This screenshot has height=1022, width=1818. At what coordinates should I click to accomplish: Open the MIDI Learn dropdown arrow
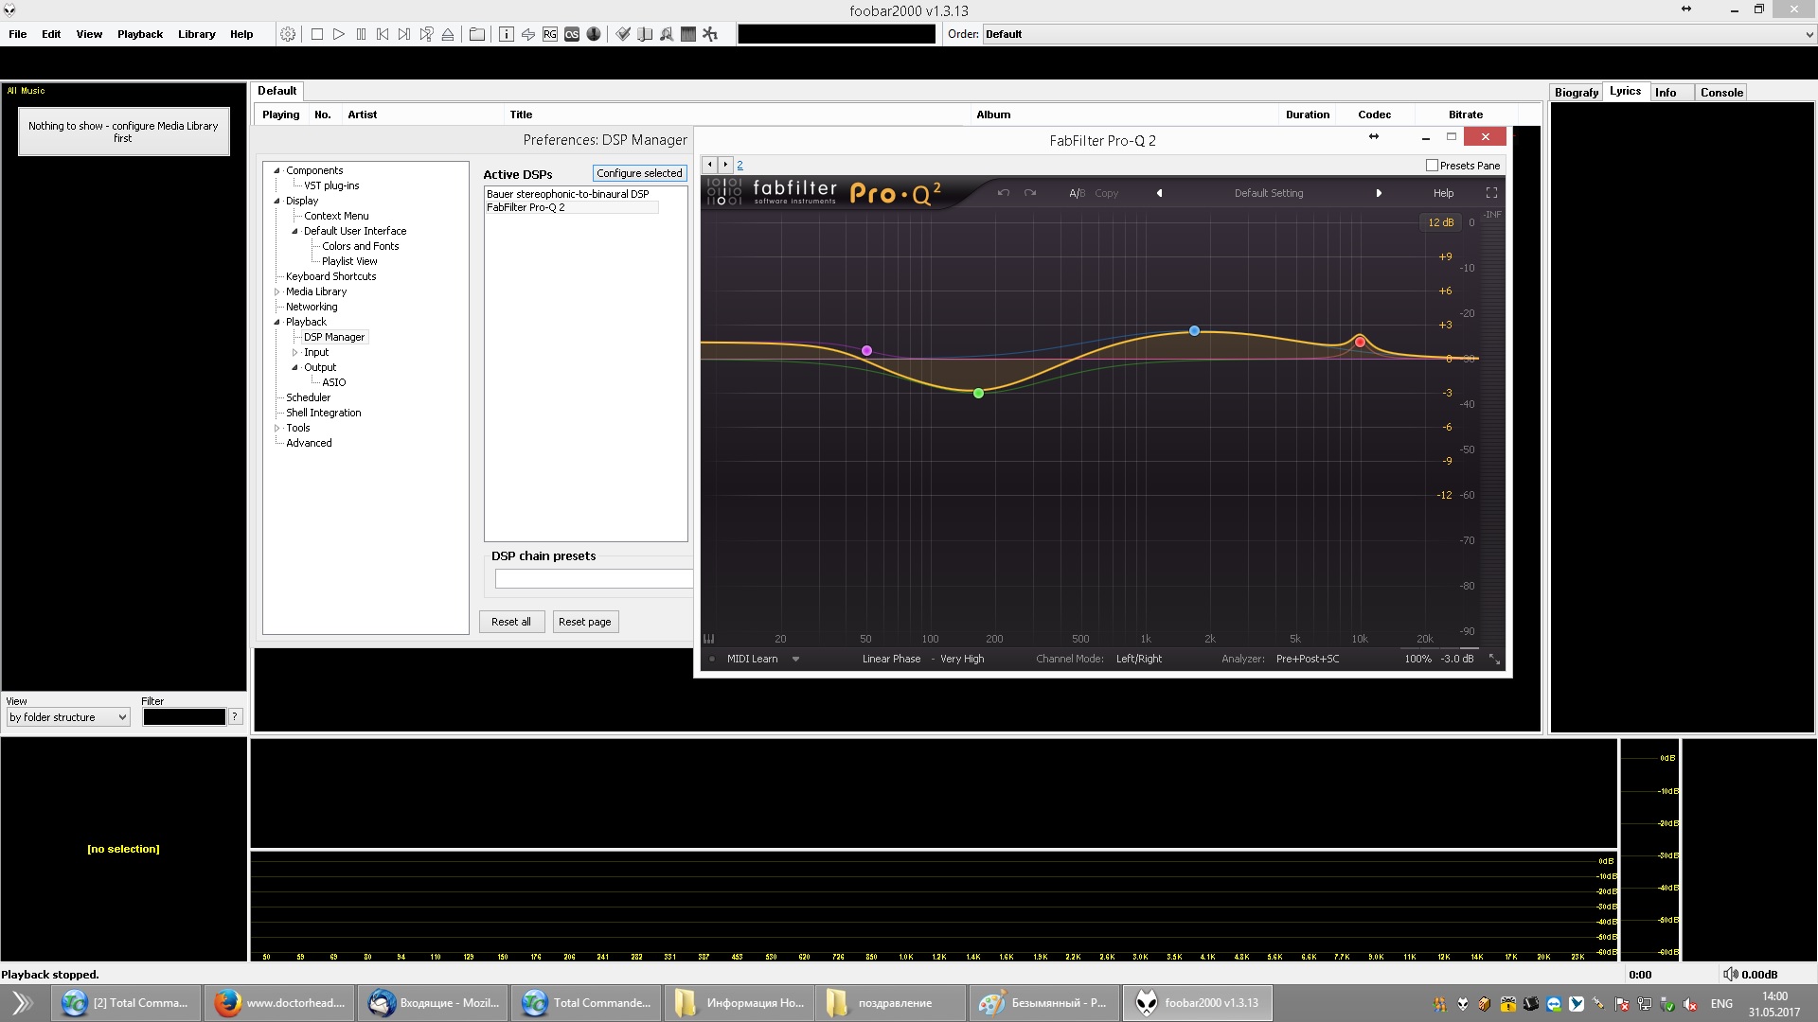tap(795, 659)
